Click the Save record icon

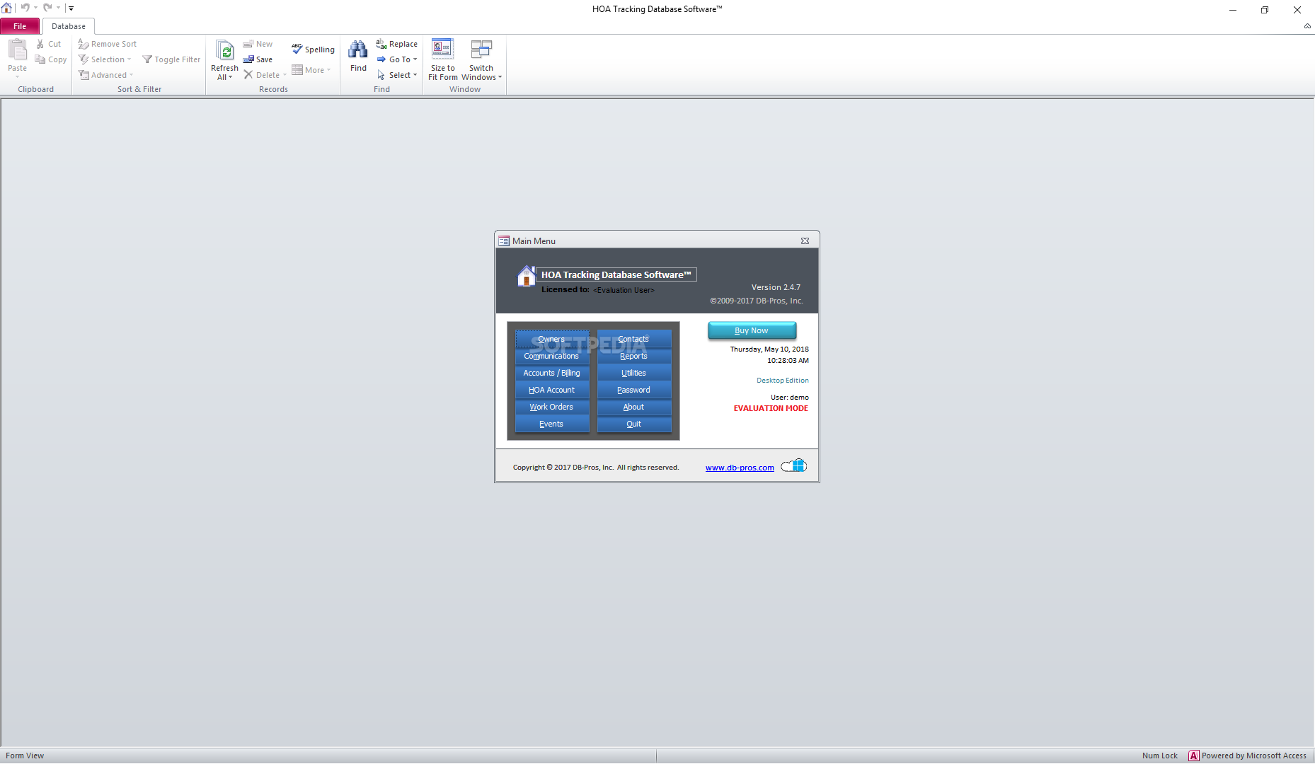pyautogui.click(x=248, y=59)
